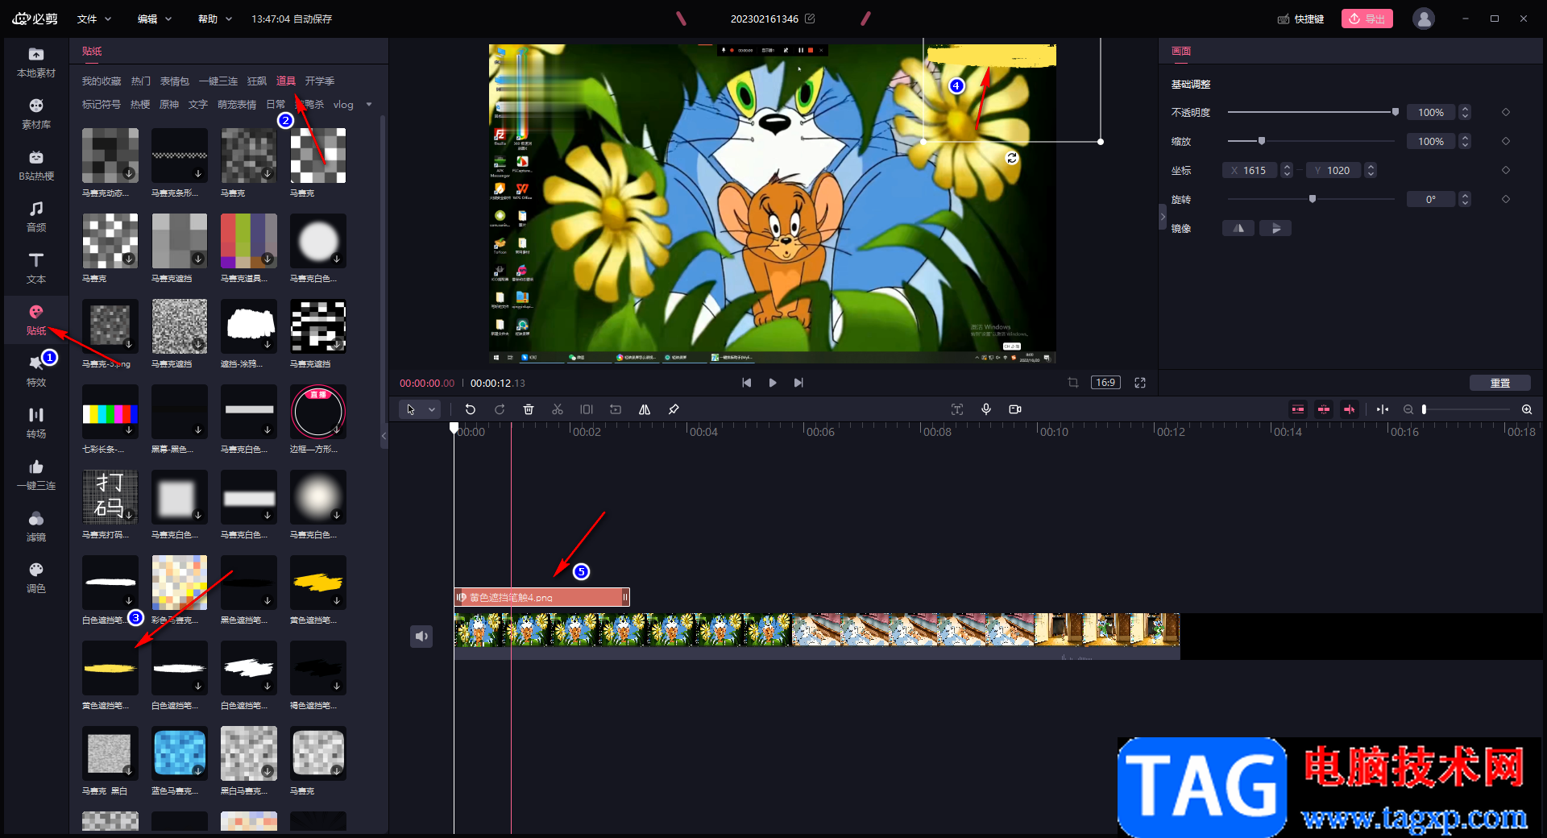Click the timeline zoom slider

click(1466, 409)
